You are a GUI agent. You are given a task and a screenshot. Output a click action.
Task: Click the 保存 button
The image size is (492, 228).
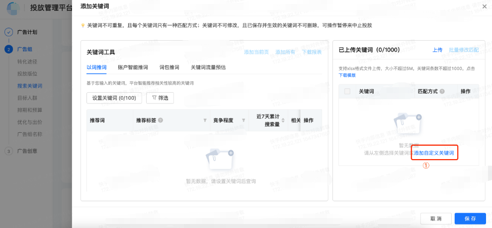coord(470,219)
